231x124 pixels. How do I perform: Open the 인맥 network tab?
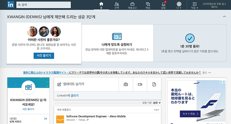click(117, 5)
